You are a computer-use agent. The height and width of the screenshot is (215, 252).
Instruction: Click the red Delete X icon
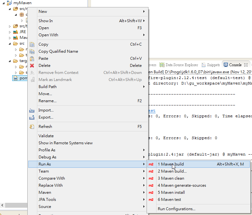tap(32, 66)
